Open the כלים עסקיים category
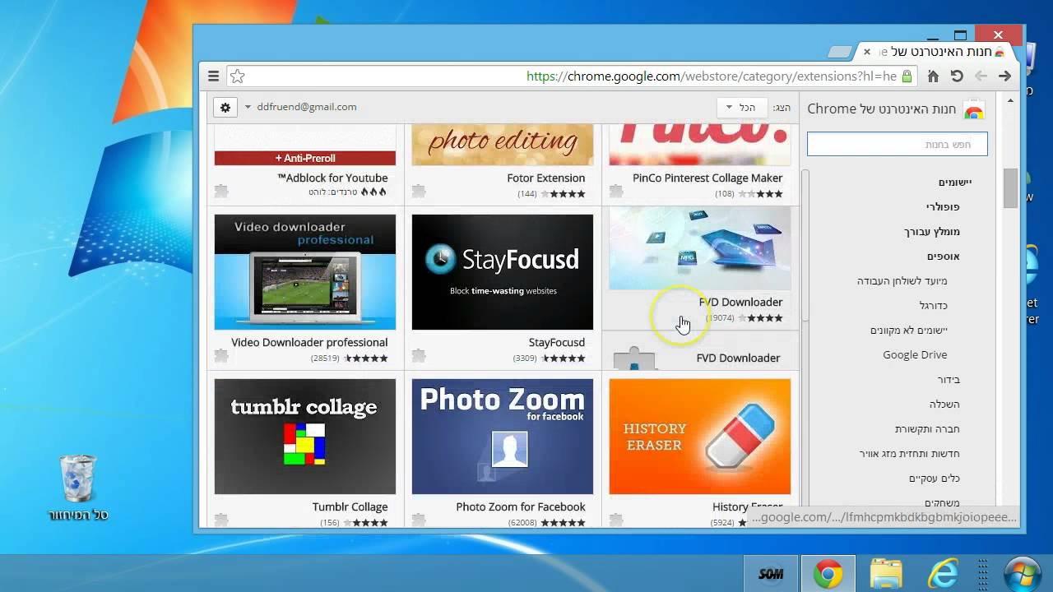Viewport: 1053px width, 592px height. tap(935, 478)
